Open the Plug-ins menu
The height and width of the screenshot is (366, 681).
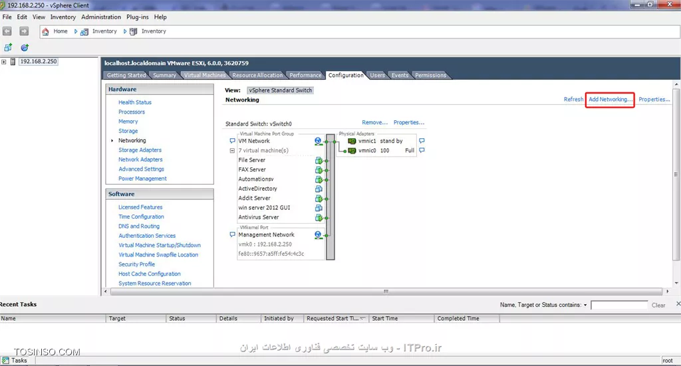pos(137,17)
